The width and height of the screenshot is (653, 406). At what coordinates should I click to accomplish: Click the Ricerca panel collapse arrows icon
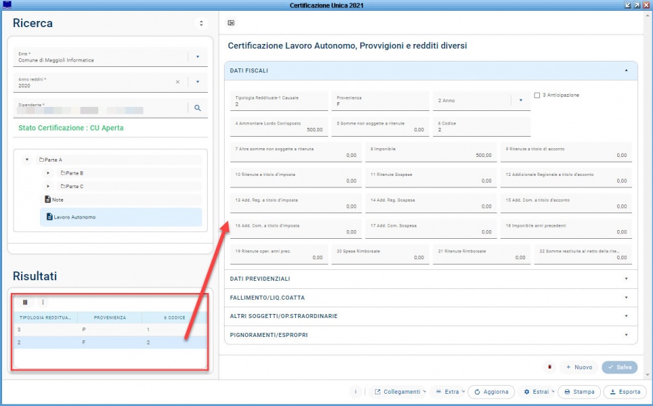[x=201, y=23]
